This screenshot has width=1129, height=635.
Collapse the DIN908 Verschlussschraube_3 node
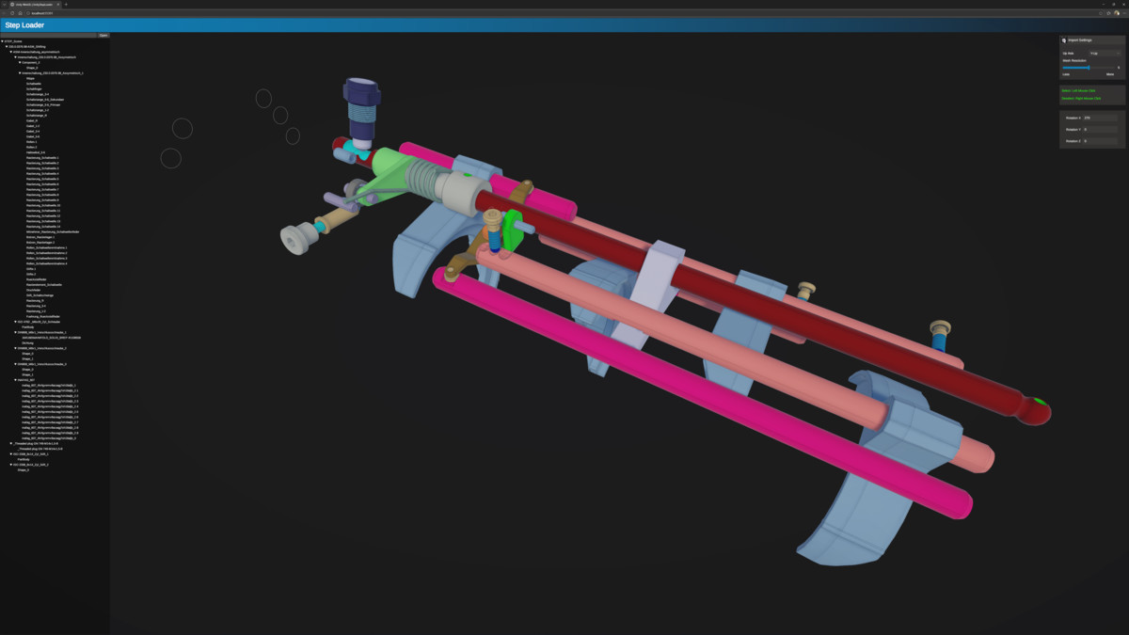pos(15,364)
